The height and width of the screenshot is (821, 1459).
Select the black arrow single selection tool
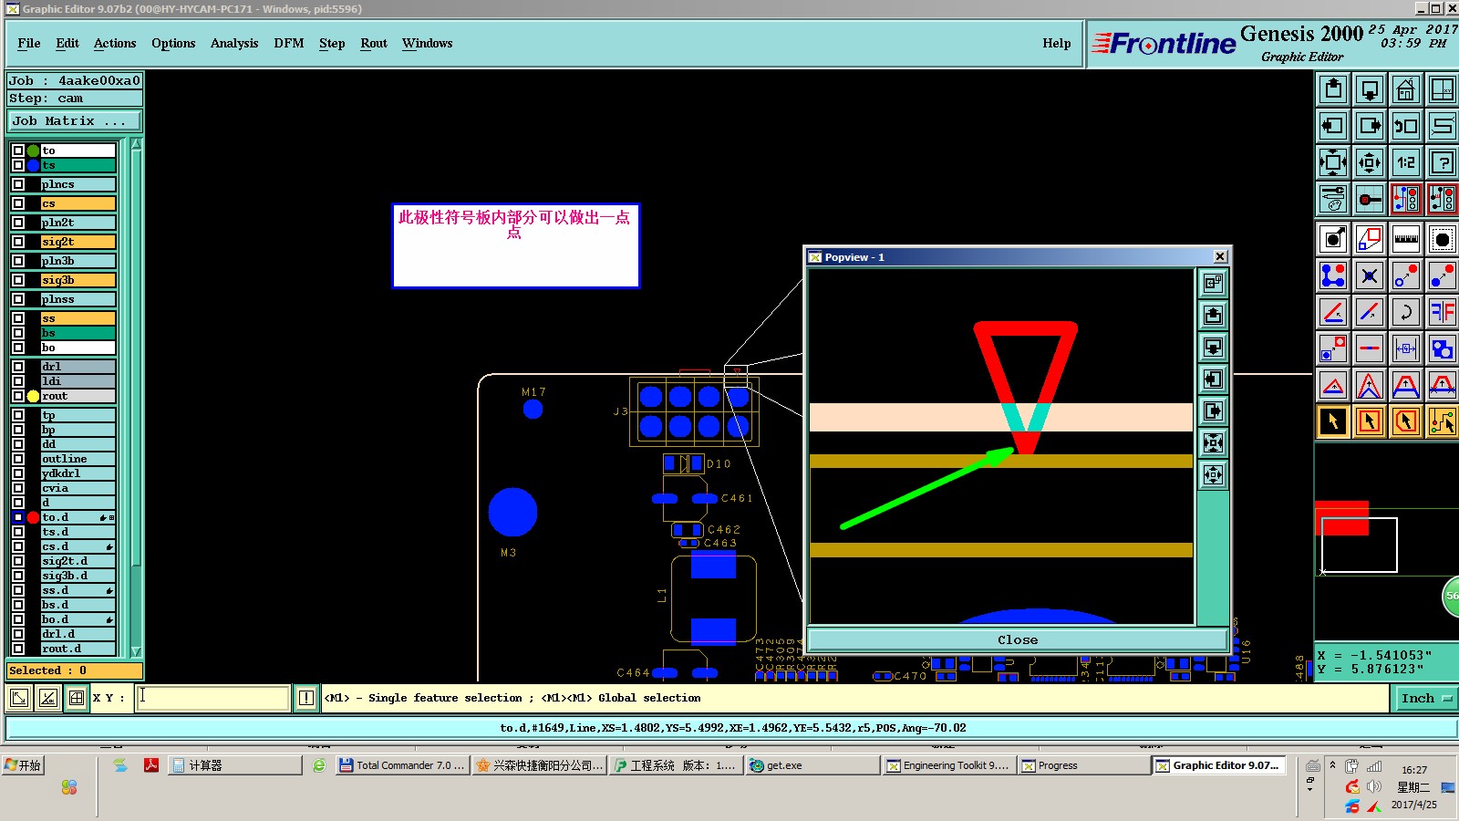point(1333,421)
